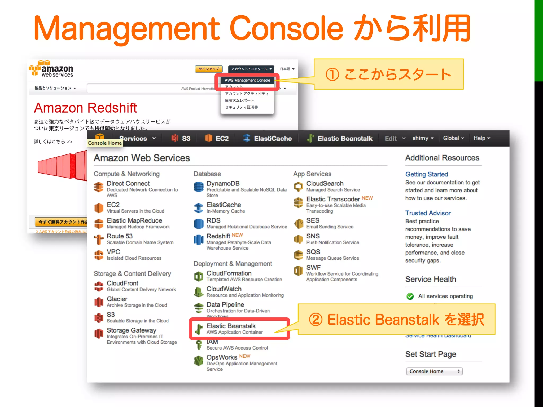Open the CloudFront icon
This screenshot has height=407, width=543.
pos(99,286)
